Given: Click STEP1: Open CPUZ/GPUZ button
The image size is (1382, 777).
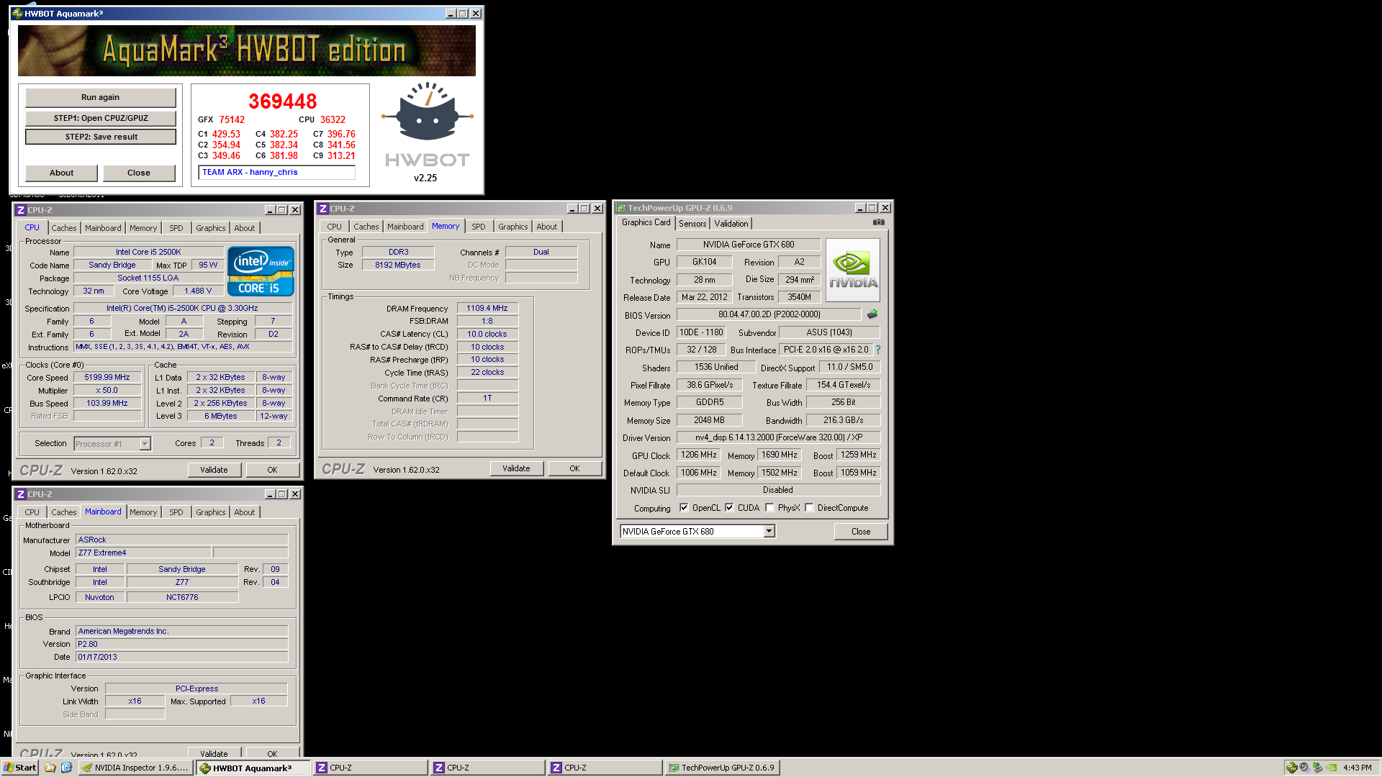Looking at the screenshot, I should (101, 118).
